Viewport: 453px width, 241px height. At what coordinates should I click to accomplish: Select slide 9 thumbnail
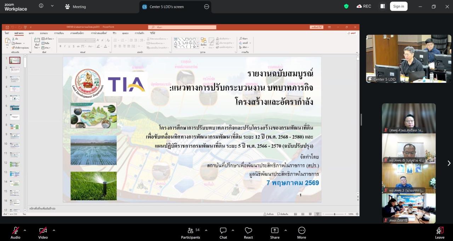[x=15, y=136]
